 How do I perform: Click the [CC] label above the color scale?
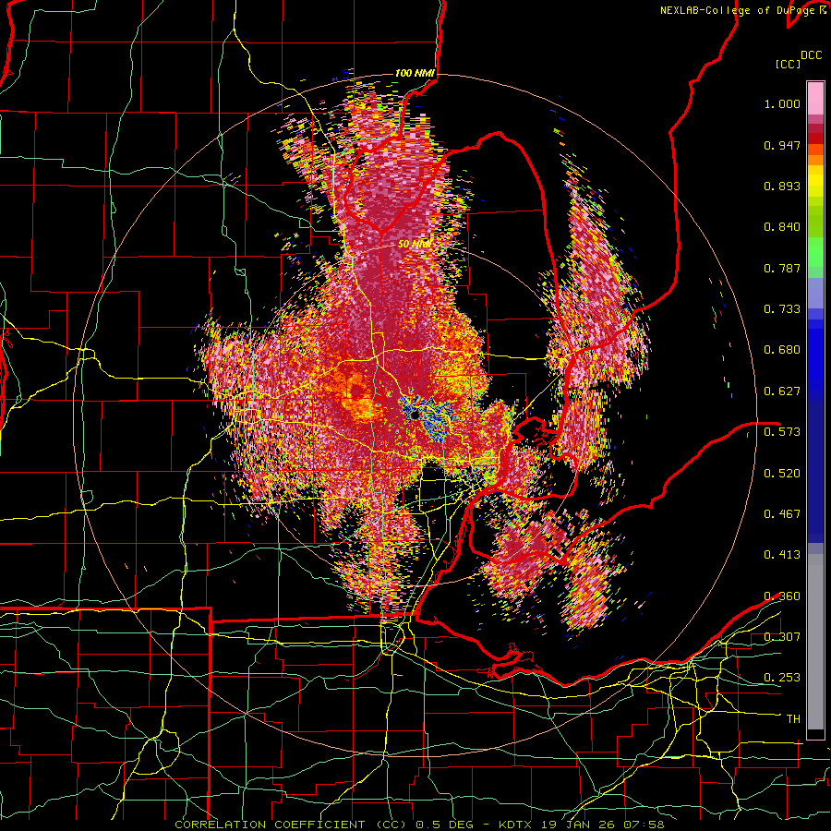(787, 64)
